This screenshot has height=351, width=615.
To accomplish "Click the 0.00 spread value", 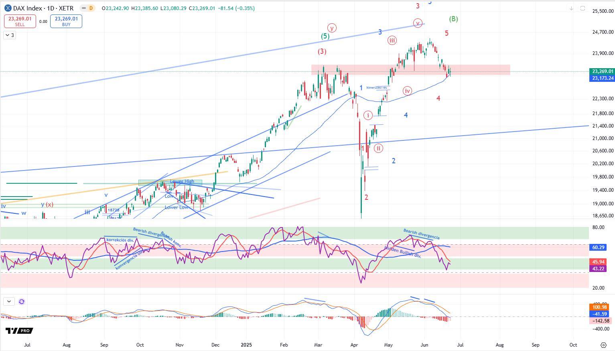I will (43, 22).
